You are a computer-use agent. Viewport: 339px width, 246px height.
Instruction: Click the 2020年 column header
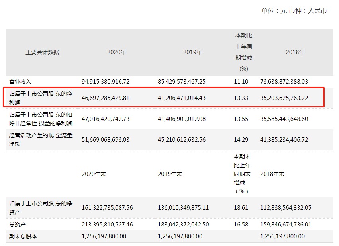tap(116, 52)
